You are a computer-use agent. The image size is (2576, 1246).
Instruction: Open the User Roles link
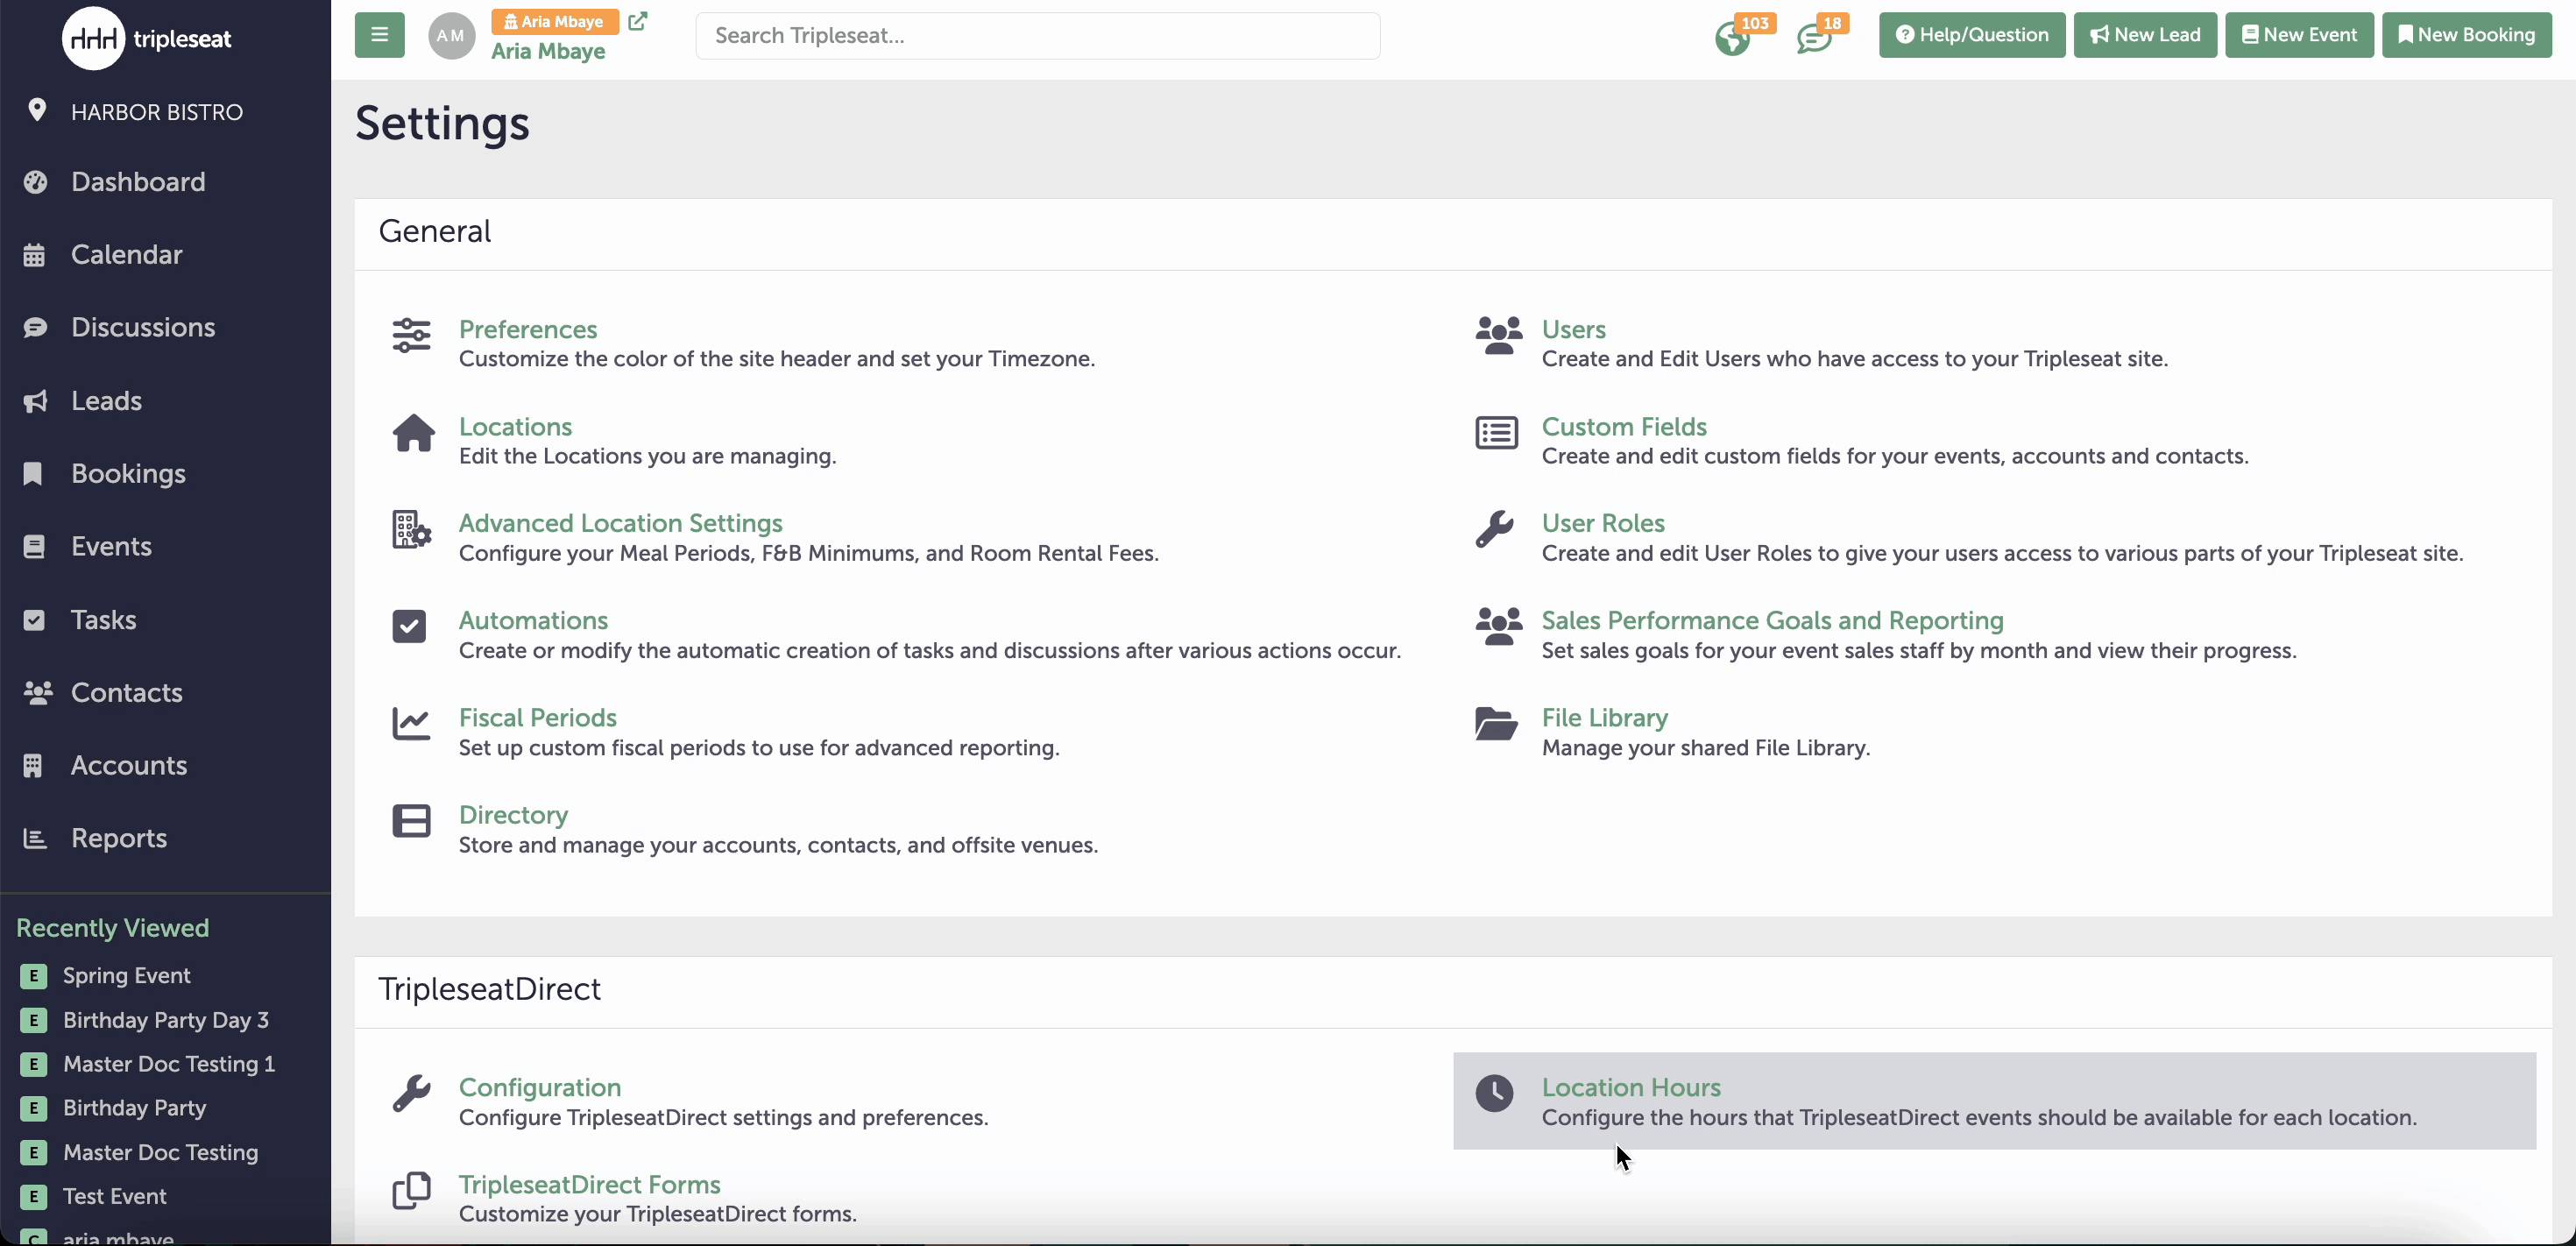(1602, 523)
